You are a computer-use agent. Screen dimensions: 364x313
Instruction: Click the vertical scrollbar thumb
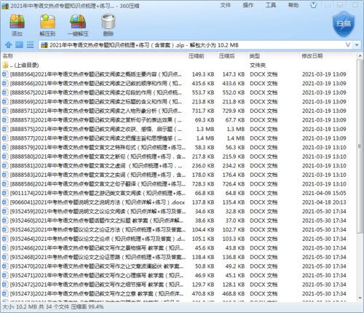(x=360, y=146)
